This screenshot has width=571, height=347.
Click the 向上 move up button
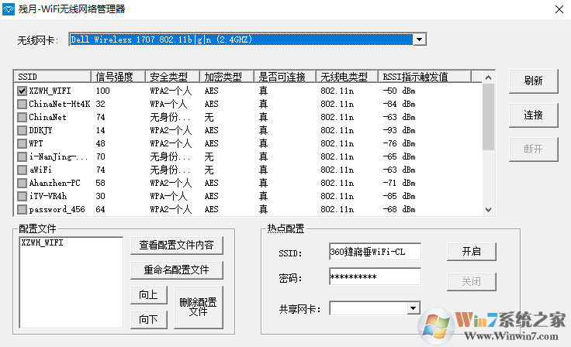point(149,294)
